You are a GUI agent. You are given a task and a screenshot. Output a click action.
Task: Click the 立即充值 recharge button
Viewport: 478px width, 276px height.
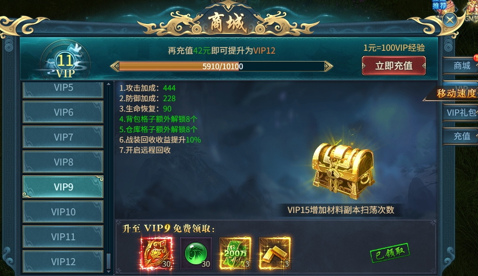393,65
